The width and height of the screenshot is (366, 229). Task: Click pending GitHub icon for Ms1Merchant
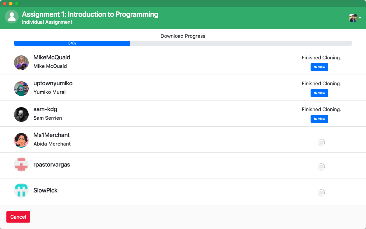tap(321, 142)
